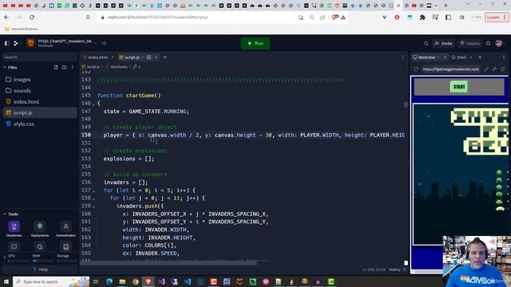The height and width of the screenshot is (287, 511).
Task: Open the Webview tab dropdown arrow
Action: (438, 57)
